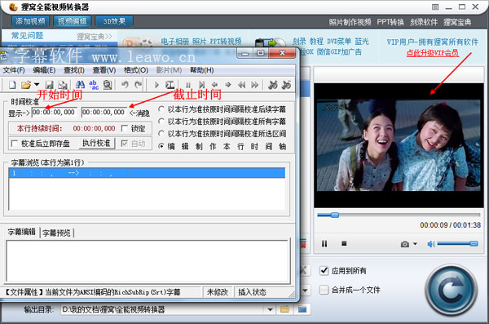
Task: Switch to 字幕编辑 tab
Action: (21, 232)
